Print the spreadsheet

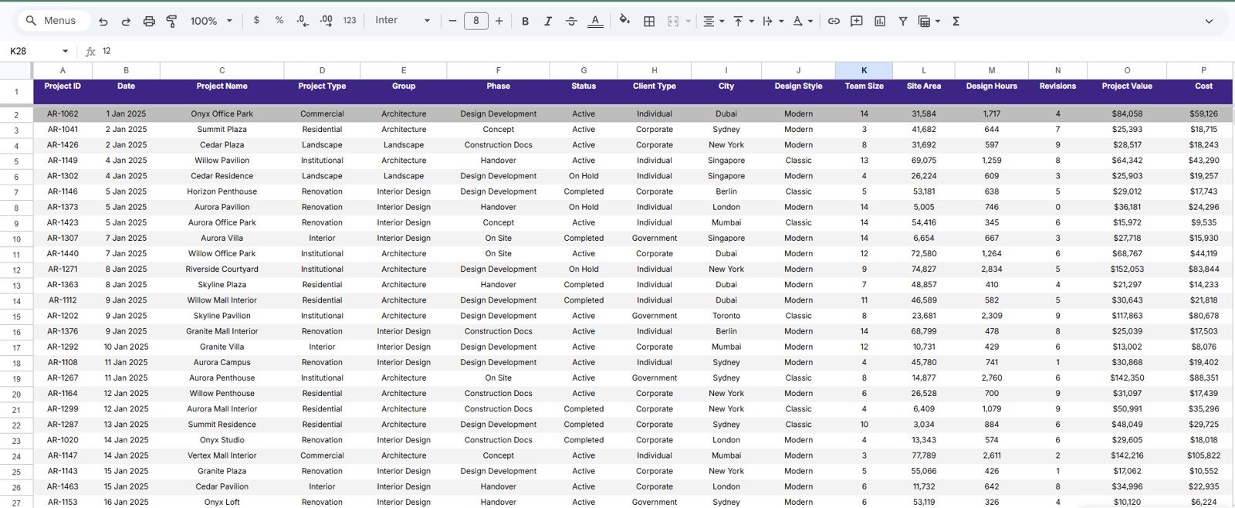point(149,22)
